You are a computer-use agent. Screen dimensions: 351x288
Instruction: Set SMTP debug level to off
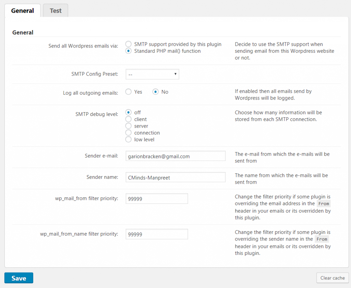point(129,112)
